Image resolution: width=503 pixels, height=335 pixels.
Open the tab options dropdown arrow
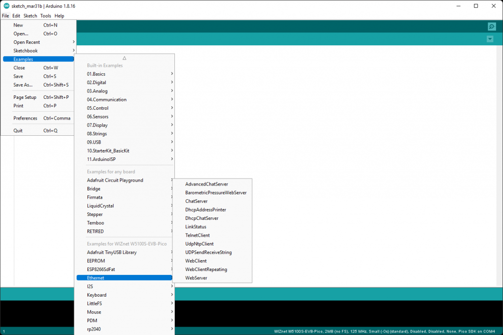click(x=490, y=39)
